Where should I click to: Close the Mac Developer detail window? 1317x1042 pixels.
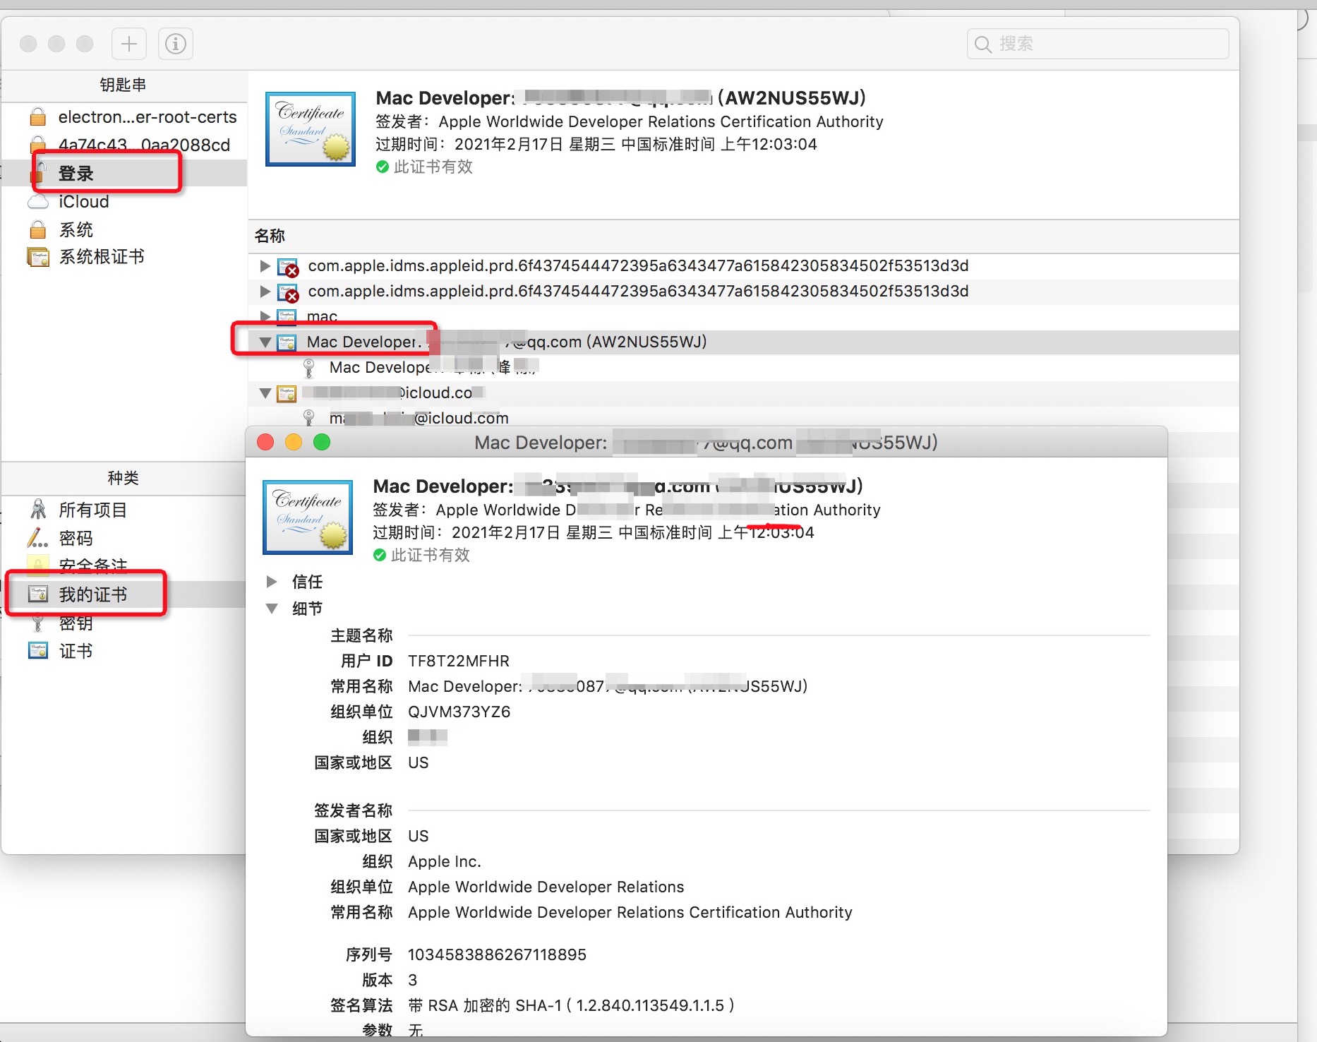(265, 443)
